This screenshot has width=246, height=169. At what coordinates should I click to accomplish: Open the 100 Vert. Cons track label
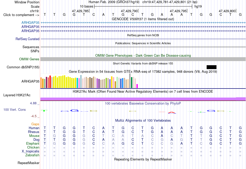pos(15,109)
